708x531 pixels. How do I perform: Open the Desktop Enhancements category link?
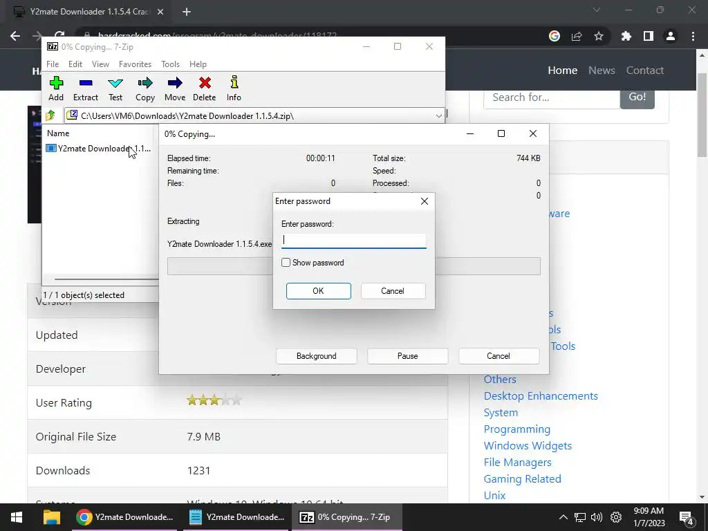coord(541,396)
